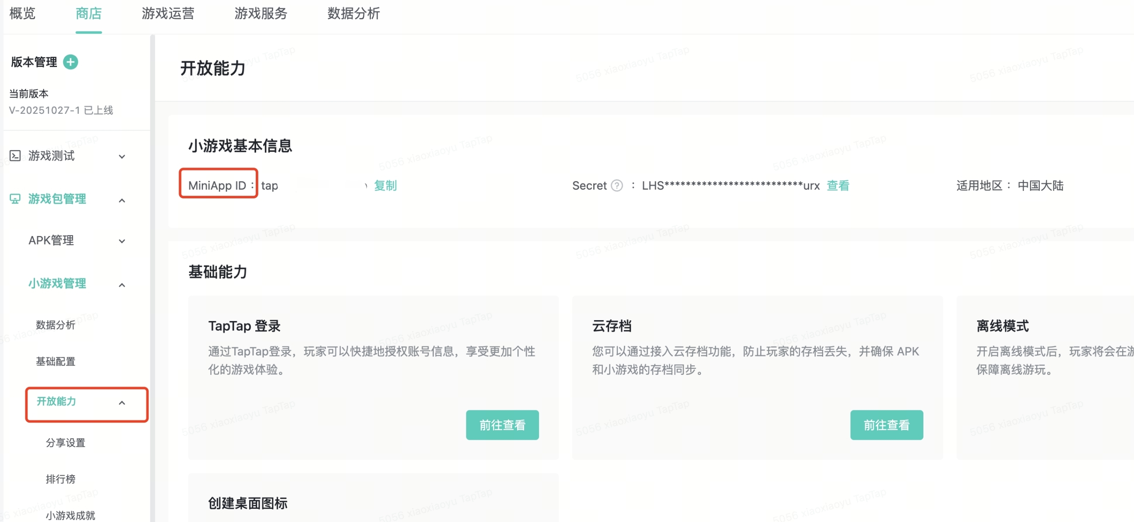
Task: Open 基础配置 in the sidebar
Action: (56, 361)
